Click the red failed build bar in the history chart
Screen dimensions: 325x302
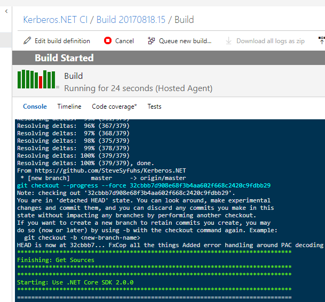point(41,83)
